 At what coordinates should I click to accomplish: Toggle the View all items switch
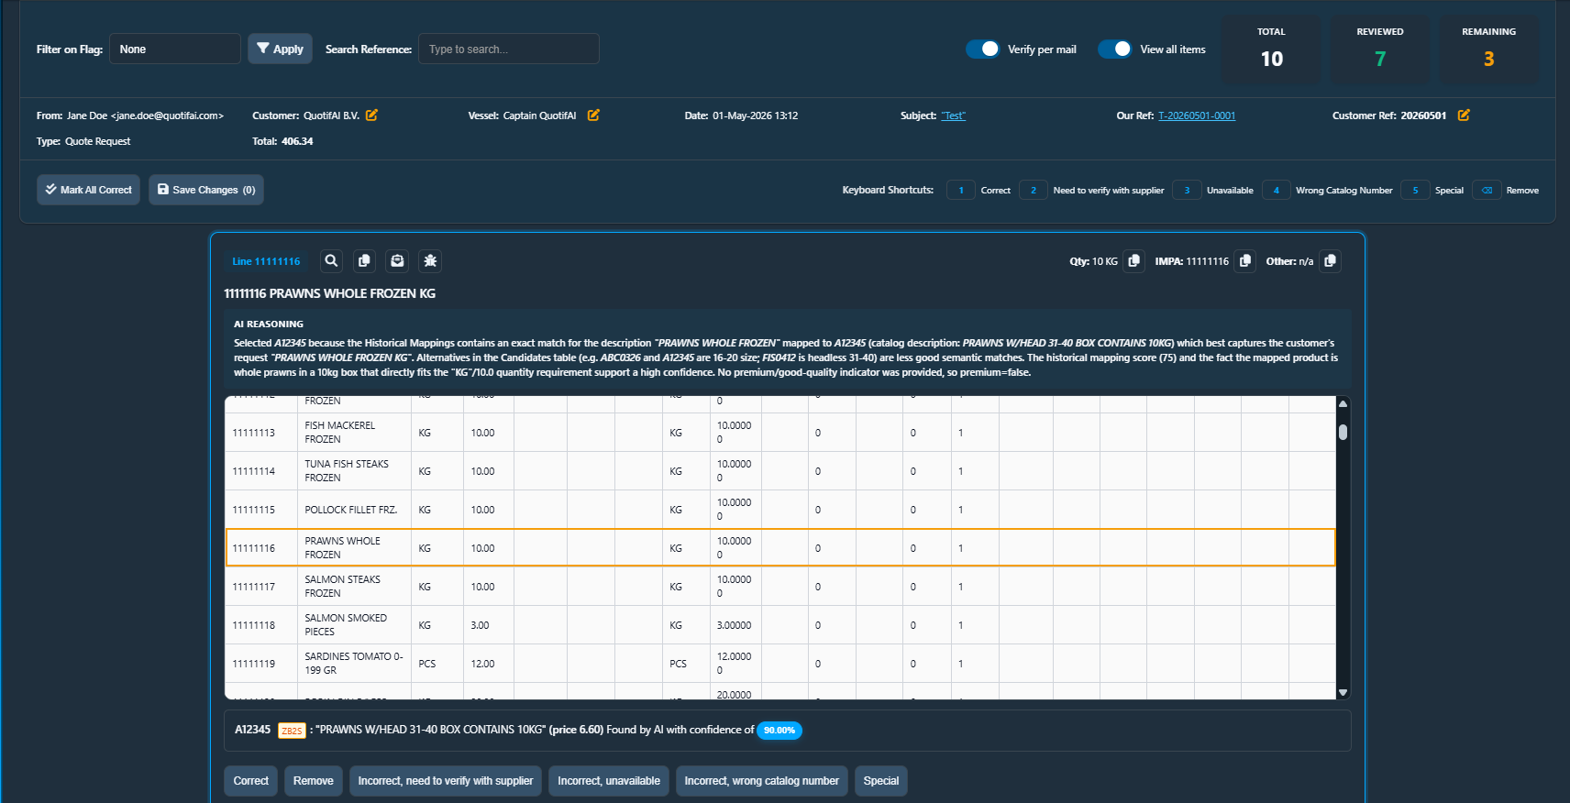tap(1115, 49)
